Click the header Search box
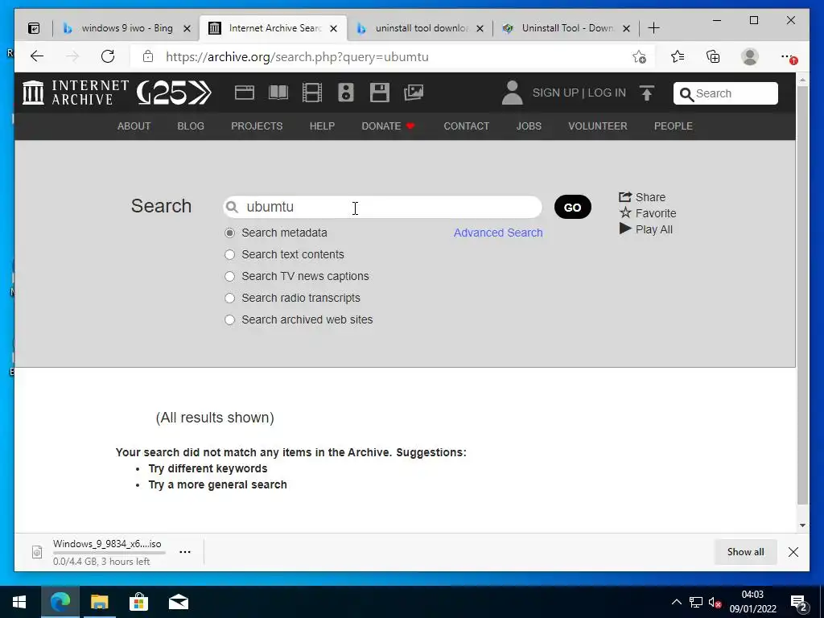 tap(726, 93)
